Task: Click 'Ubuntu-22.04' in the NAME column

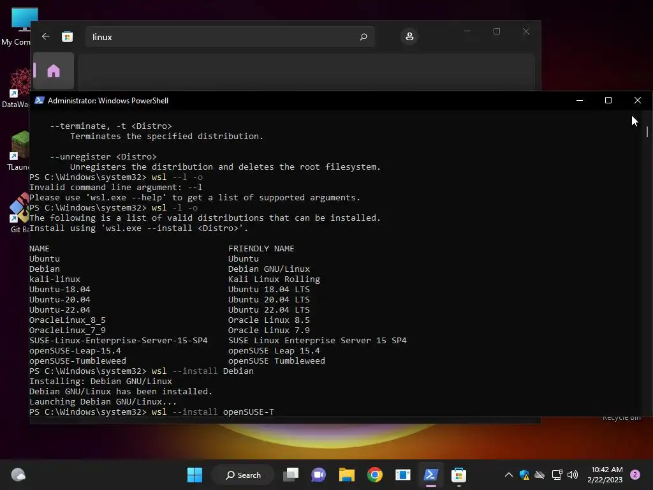Action: pos(59,309)
